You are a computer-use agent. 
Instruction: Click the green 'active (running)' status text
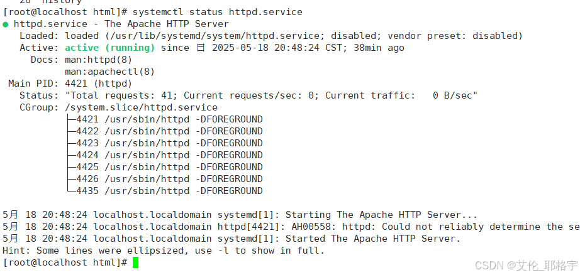[110, 48]
